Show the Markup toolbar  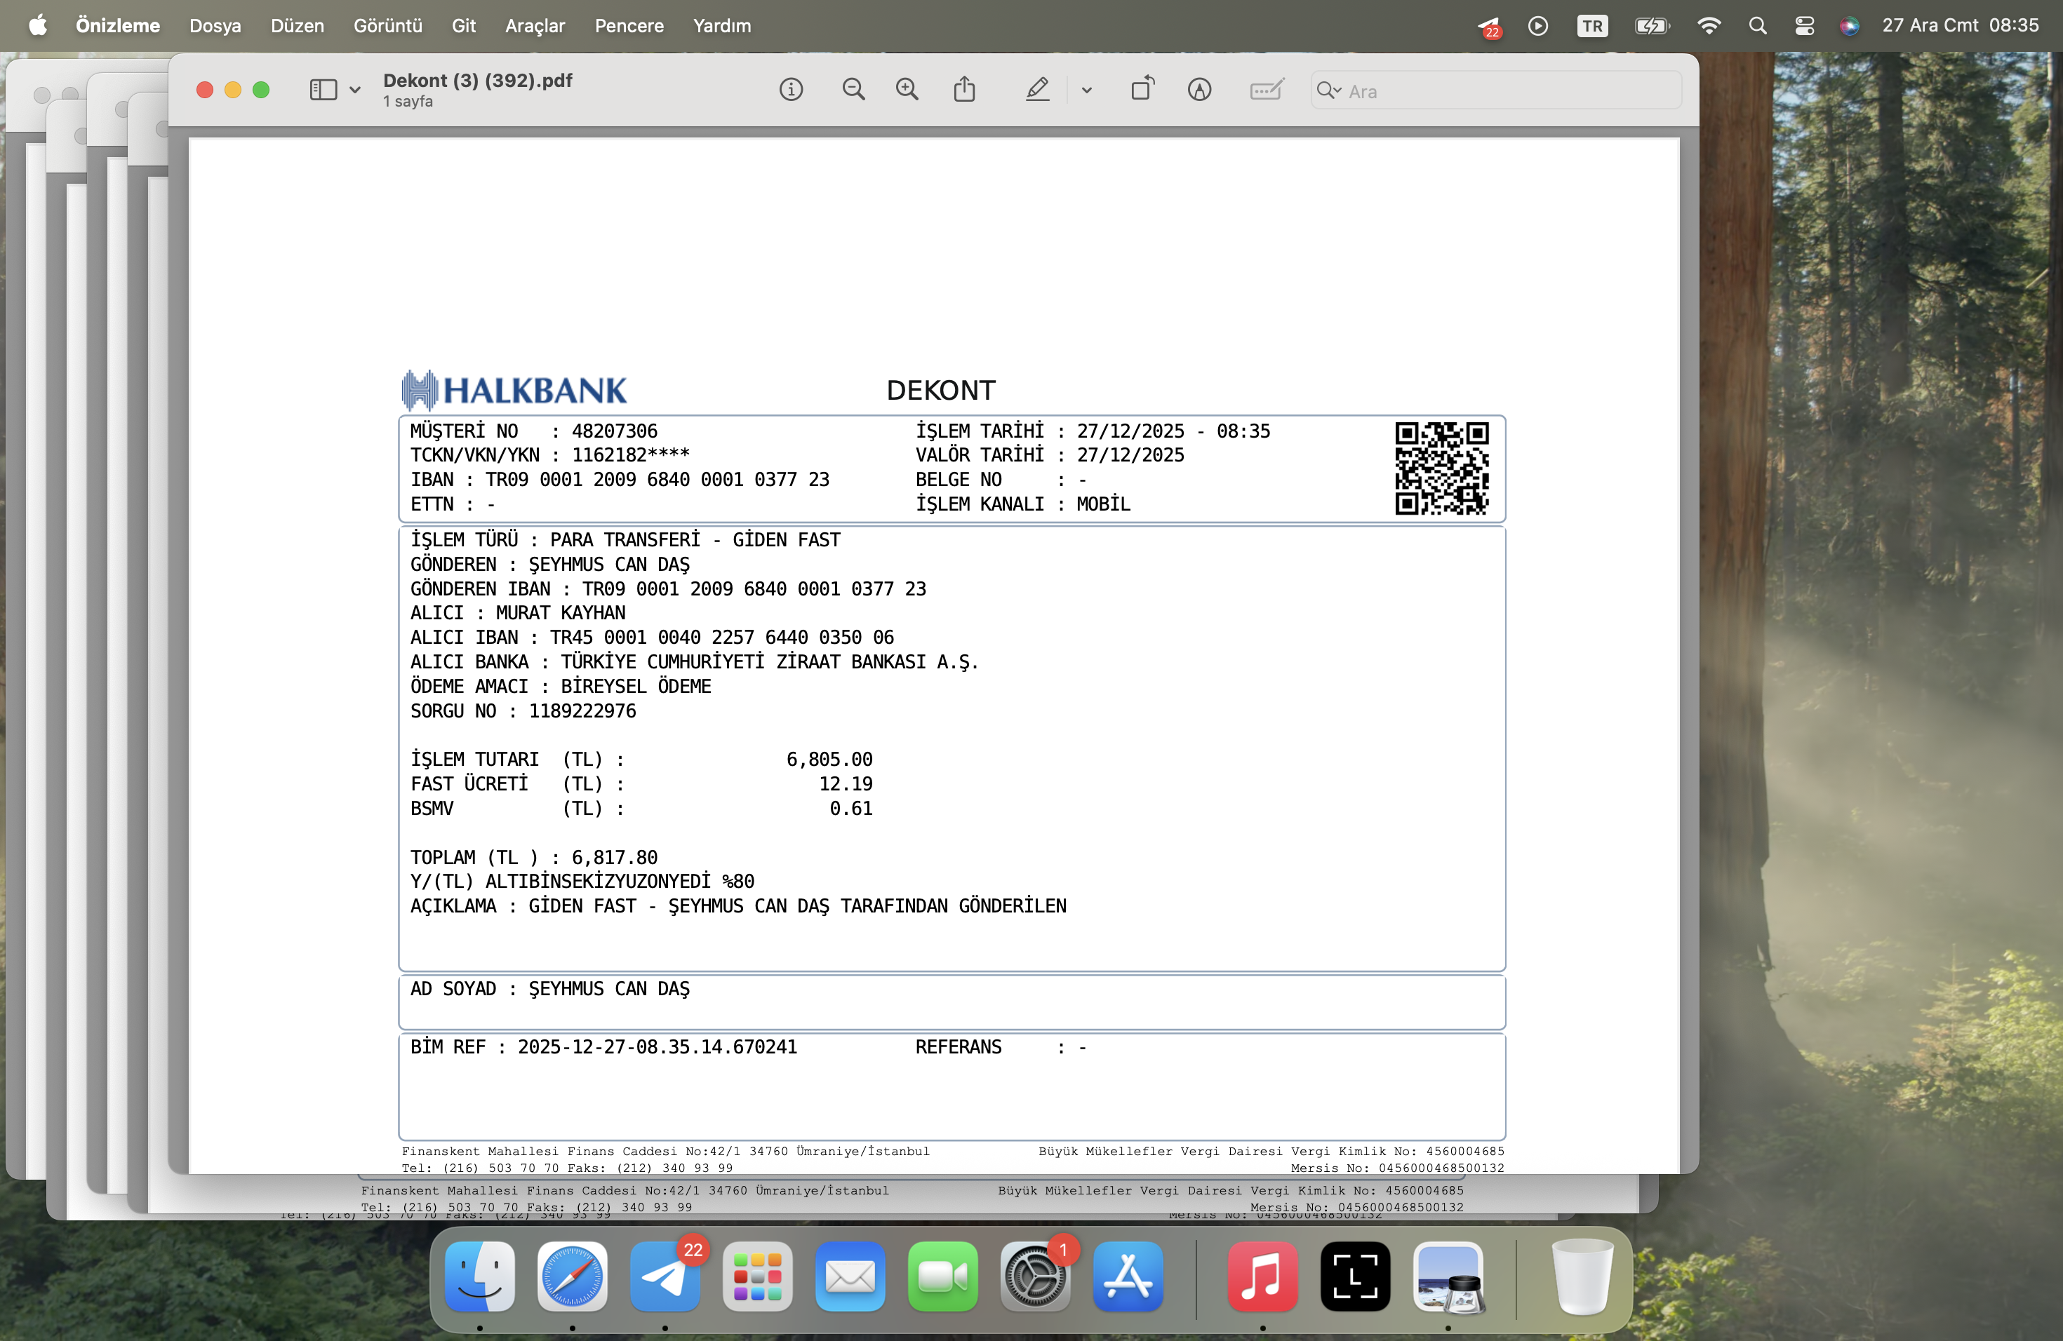click(1199, 89)
